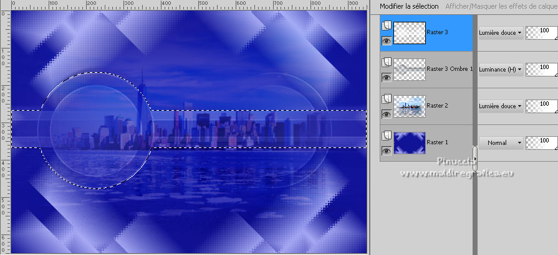Open blend mode dropdown for Raster 2
Viewport: 558px width, 255px height.
tap(501, 106)
